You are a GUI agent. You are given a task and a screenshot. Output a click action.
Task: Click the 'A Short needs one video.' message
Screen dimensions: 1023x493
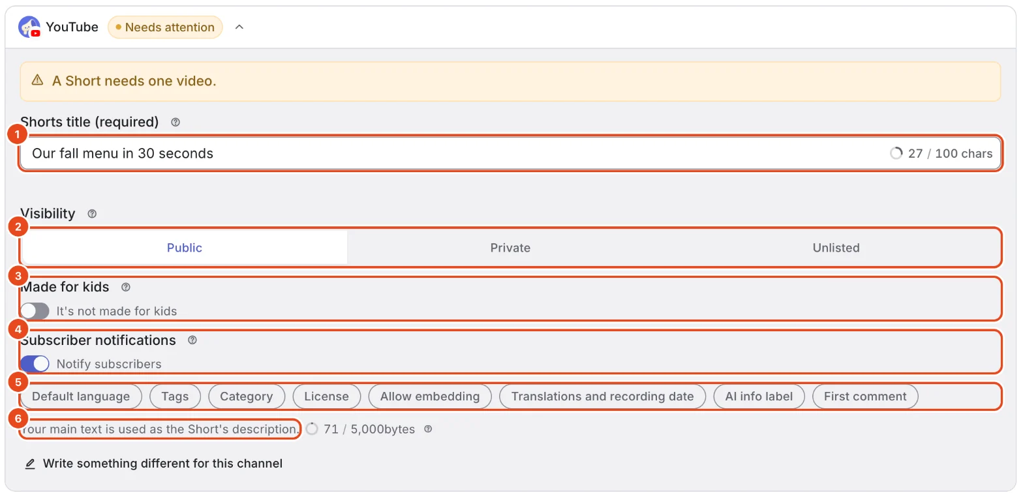click(134, 81)
